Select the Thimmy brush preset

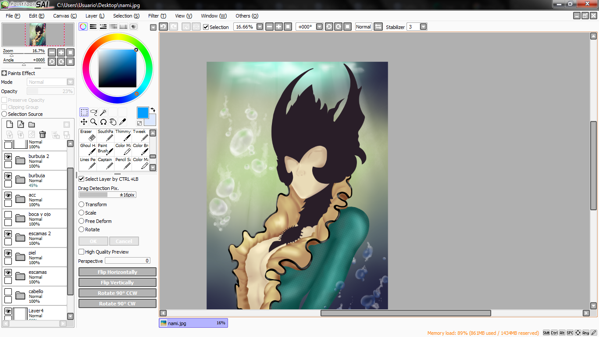pyautogui.click(x=123, y=136)
